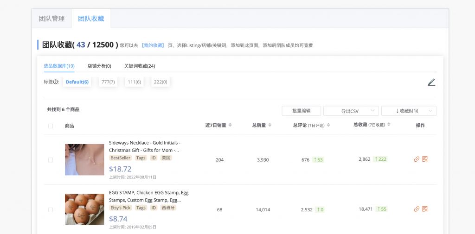The image size is (475, 234).
Task: Switch to the 团队管理 tab
Action: (x=51, y=19)
